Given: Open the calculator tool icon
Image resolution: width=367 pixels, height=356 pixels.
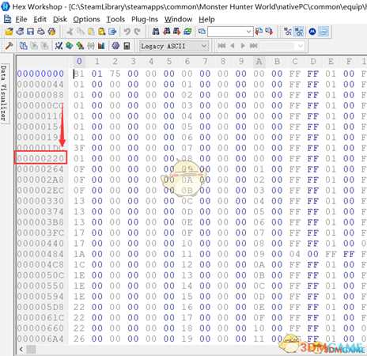Looking at the screenshot, I should pos(127,46).
